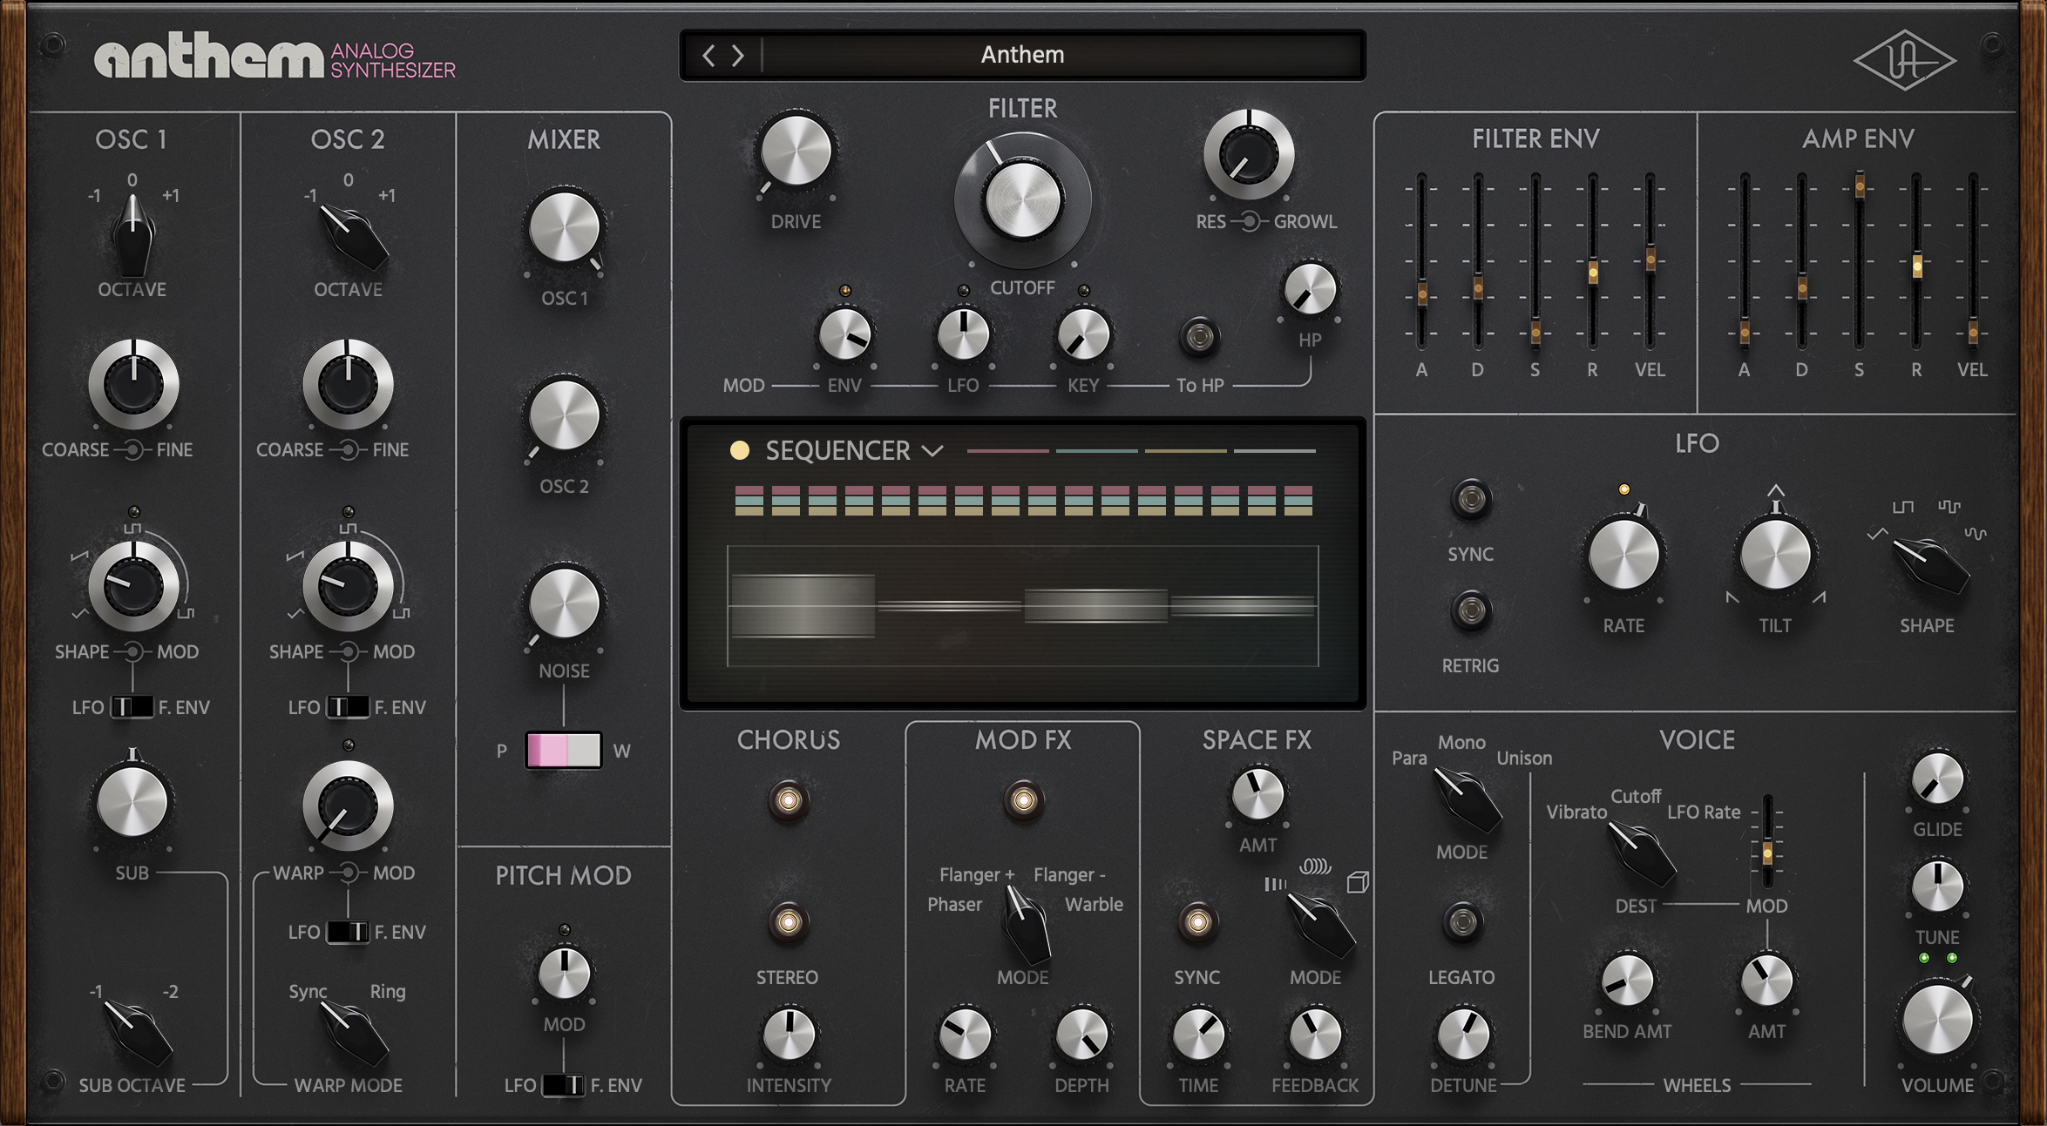Switch to the teal sequencer lane tab
Image resolution: width=2047 pixels, height=1126 pixels.
[1095, 452]
